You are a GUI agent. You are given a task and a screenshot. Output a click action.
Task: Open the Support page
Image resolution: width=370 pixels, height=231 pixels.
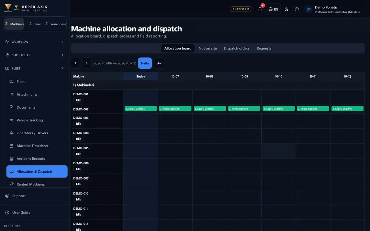click(35, 196)
